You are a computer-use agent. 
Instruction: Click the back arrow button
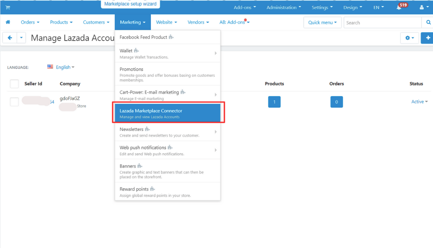point(10,38)
